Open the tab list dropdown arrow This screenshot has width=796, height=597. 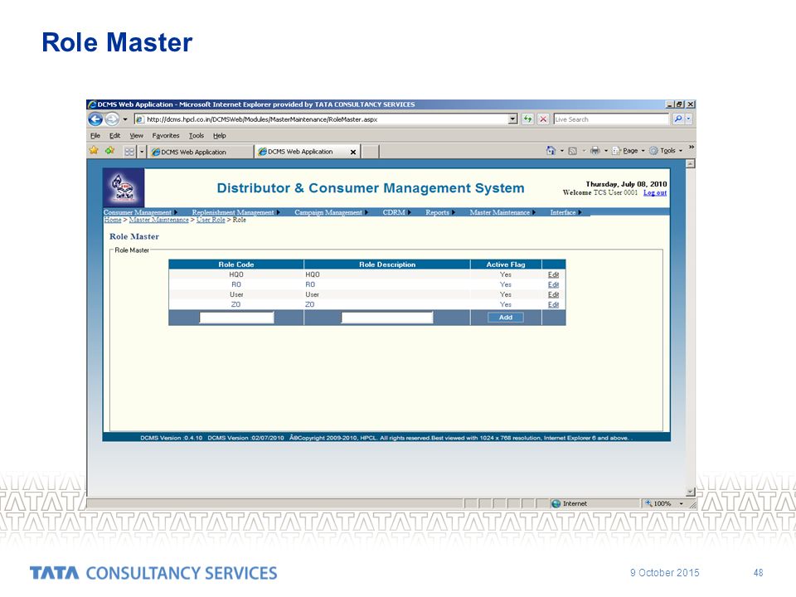[142, 151]
